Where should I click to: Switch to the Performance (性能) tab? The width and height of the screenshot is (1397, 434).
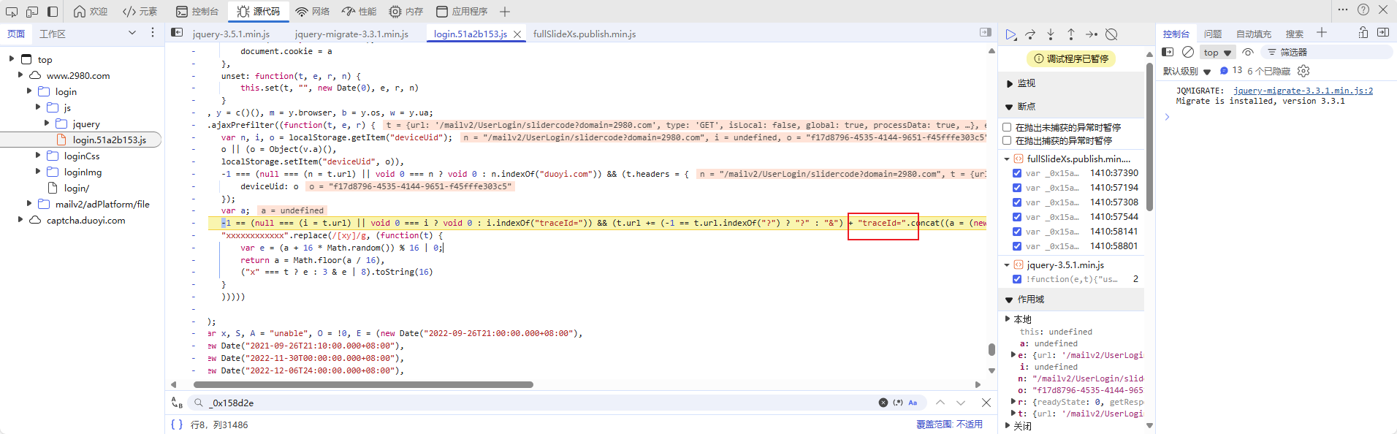click(x=359, y=12)
